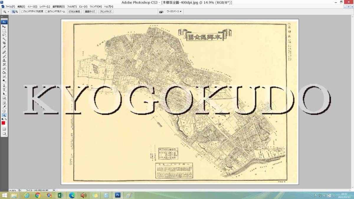Open the 編集(E) menu
This screenshot has height=199, width=354.
tap(21, 6)
